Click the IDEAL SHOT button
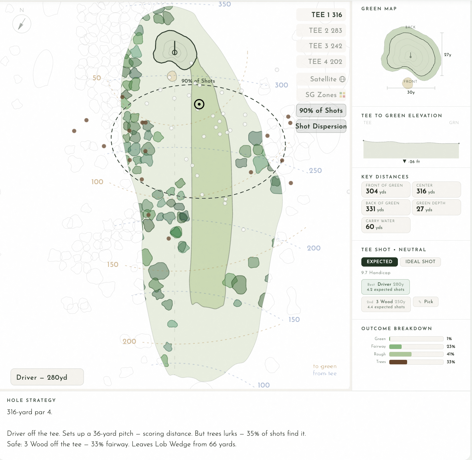This screenshot has height=460, width=472. point(420,261)
